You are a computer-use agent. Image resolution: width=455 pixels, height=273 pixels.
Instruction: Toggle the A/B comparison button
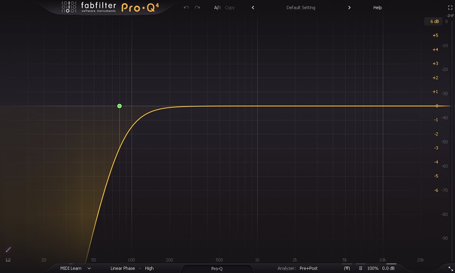(217, 8)
